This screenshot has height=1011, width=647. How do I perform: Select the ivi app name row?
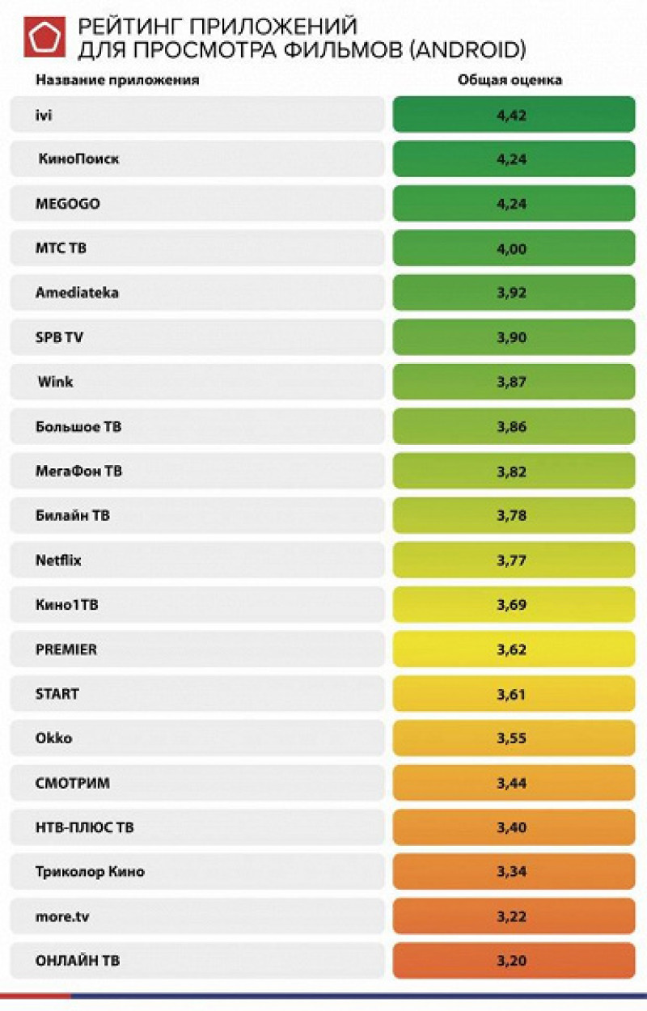pyautogui.click(x=197, y=115)
